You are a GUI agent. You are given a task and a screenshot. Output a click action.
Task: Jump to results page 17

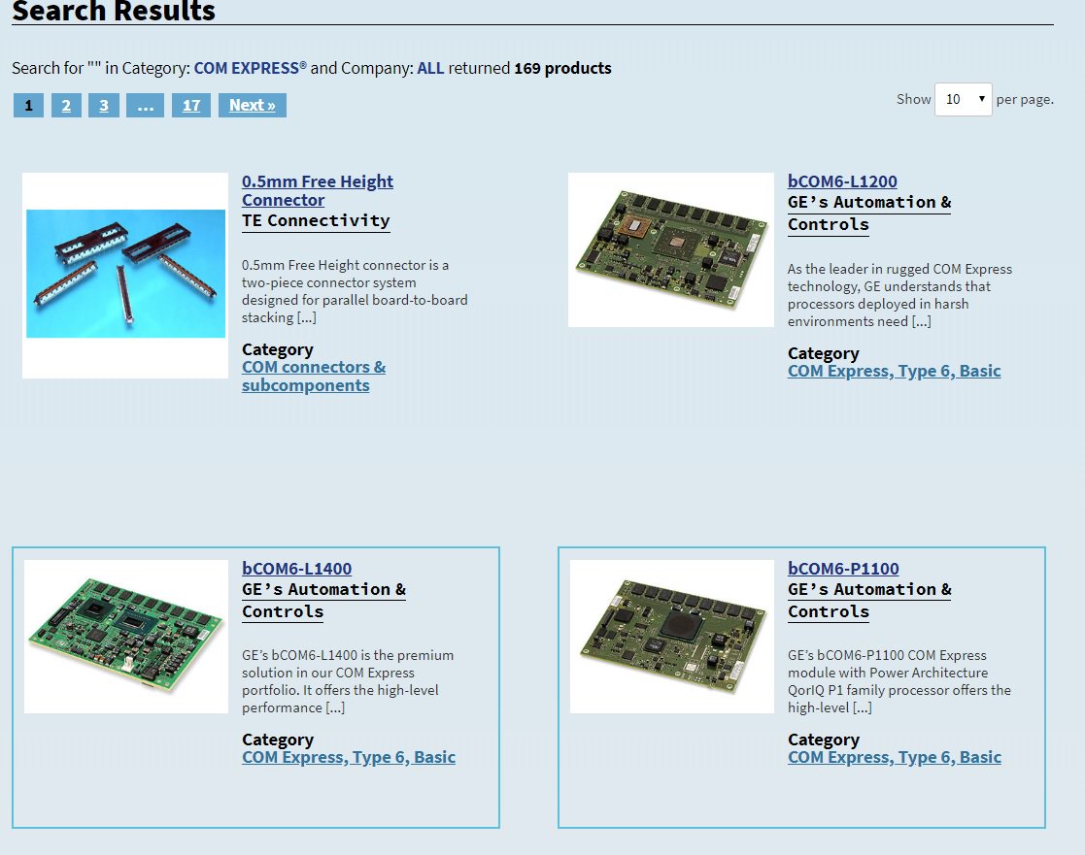(x=191, y=105)
